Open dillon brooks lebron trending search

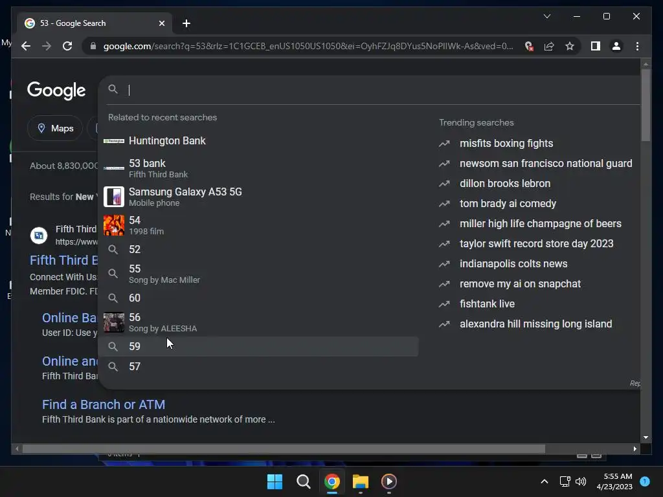505,183
